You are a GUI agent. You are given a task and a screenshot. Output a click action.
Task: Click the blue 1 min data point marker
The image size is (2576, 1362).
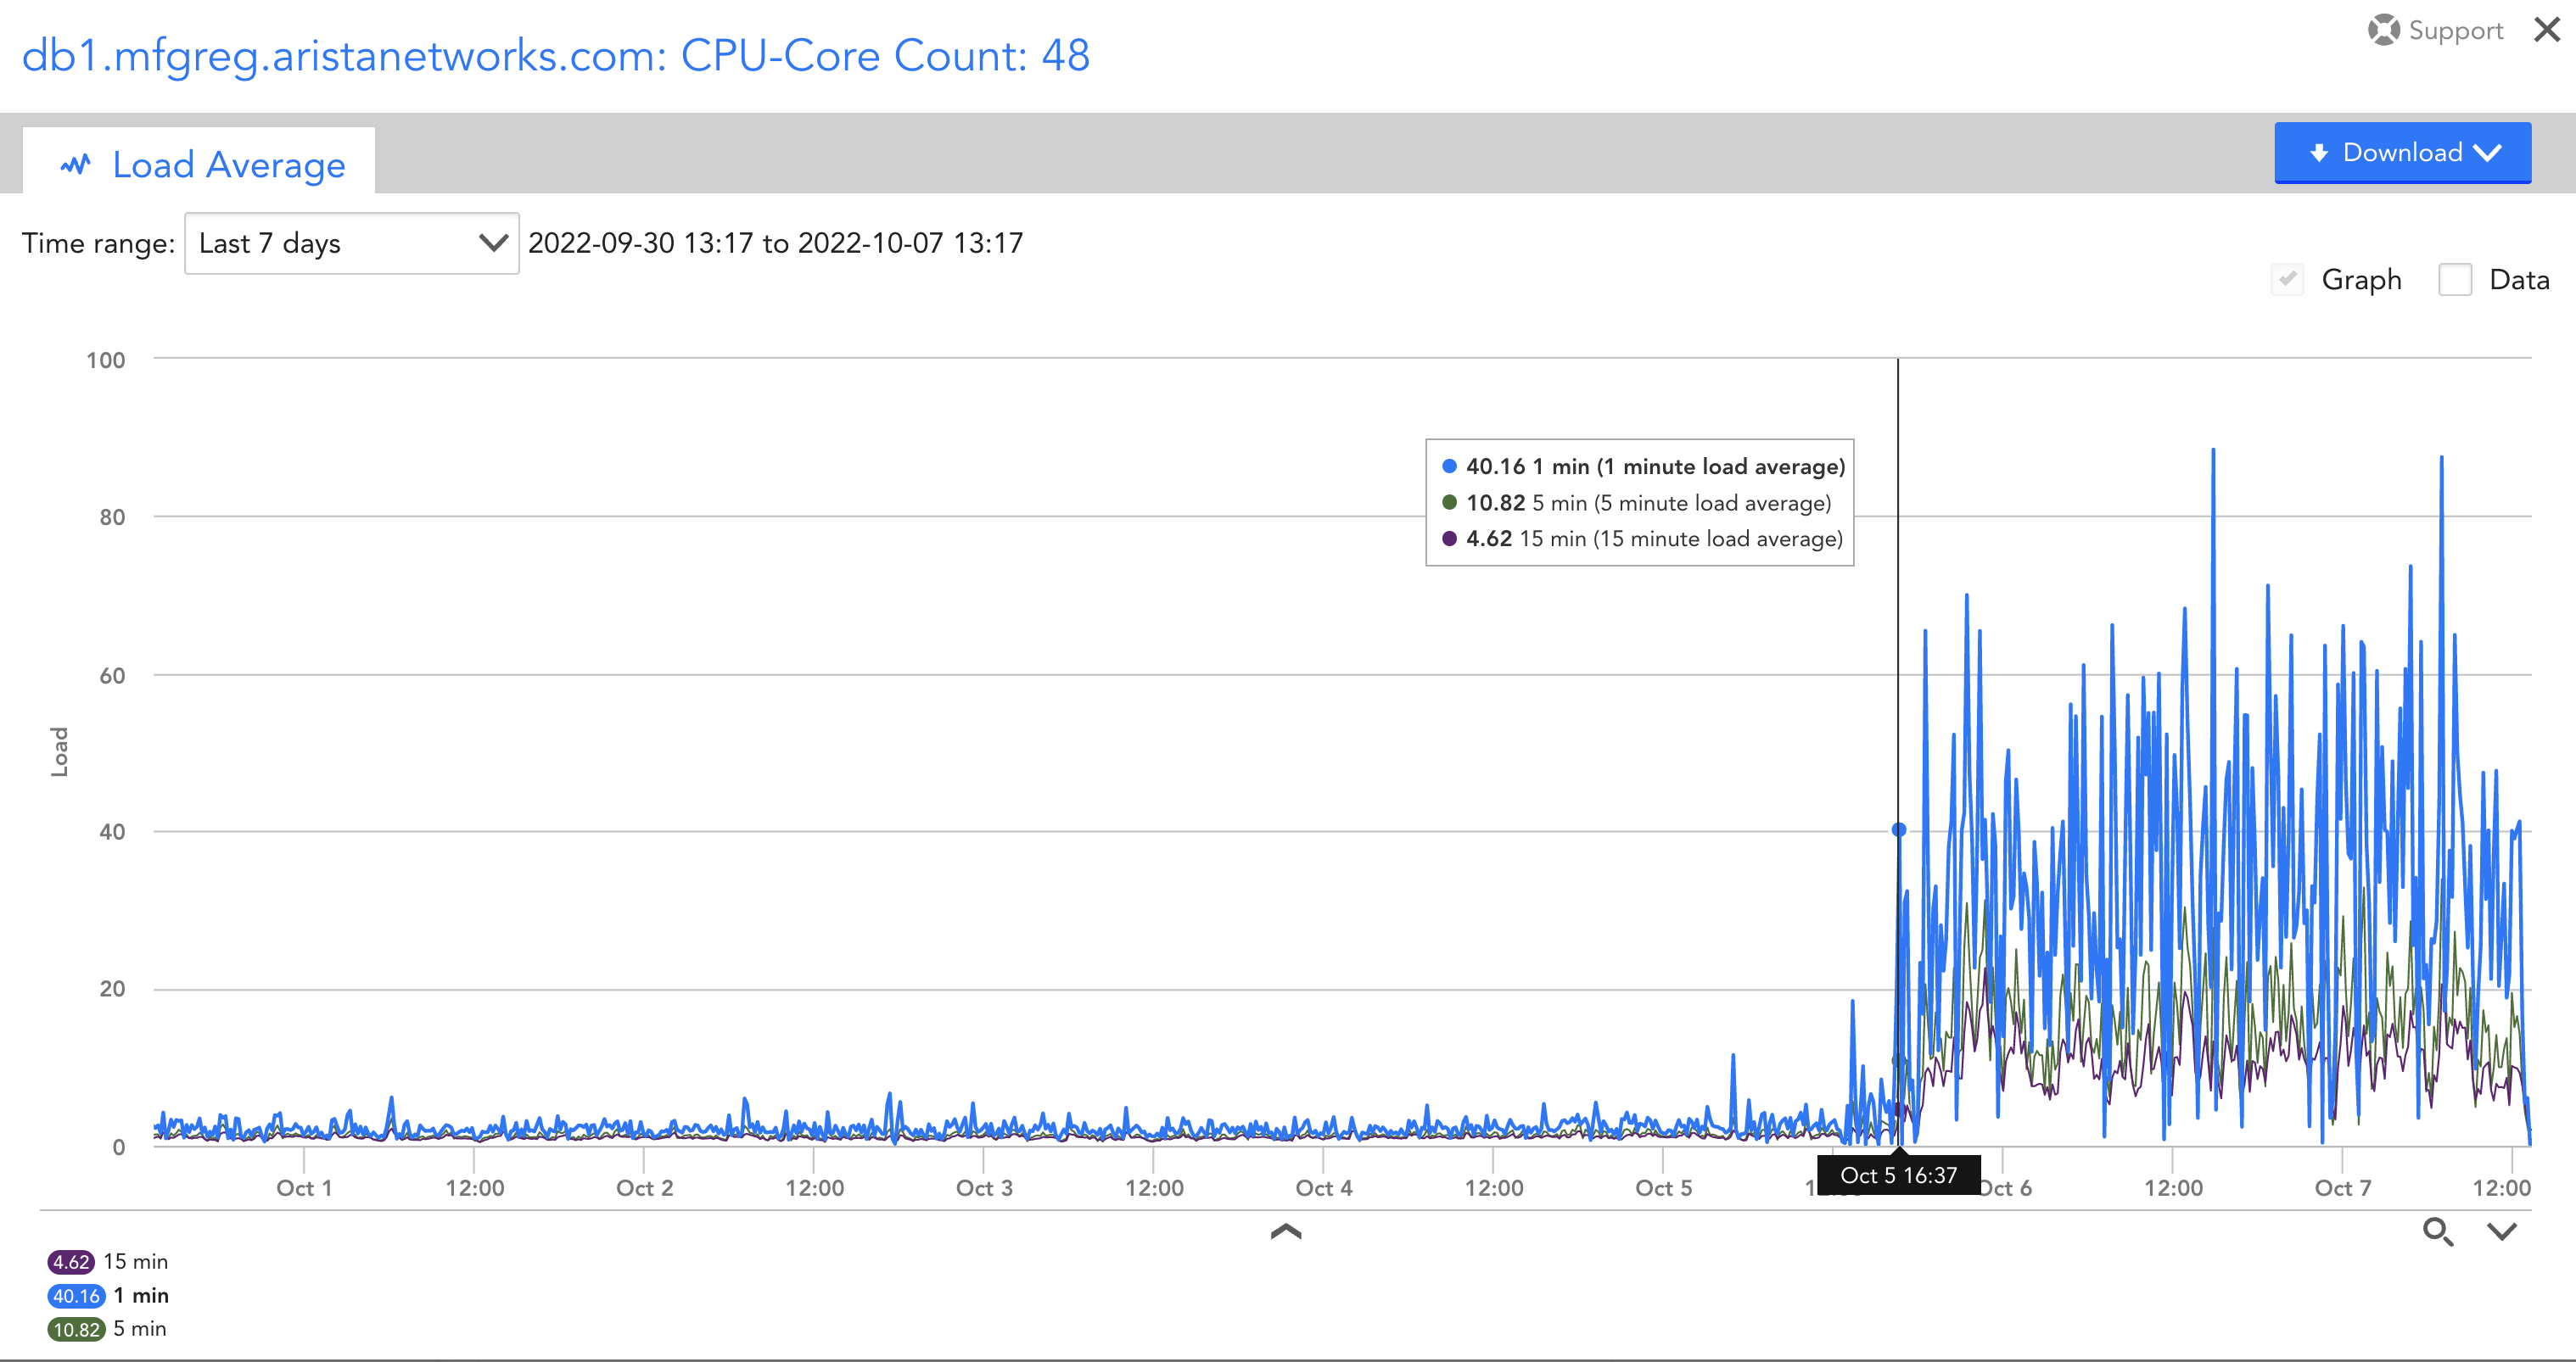[1898, 829]
